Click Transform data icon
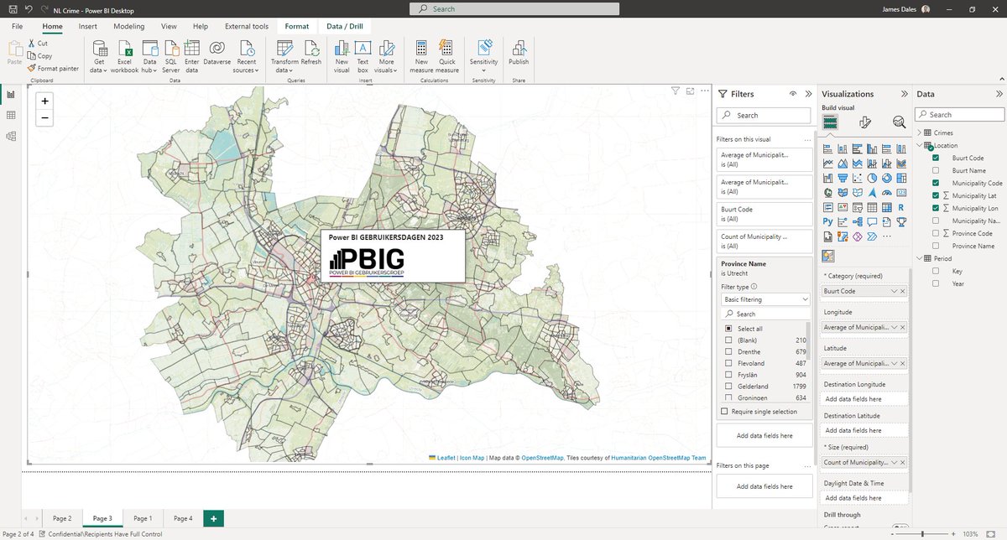Screen dimensions: 1007x540 click(x=284, y=48)
